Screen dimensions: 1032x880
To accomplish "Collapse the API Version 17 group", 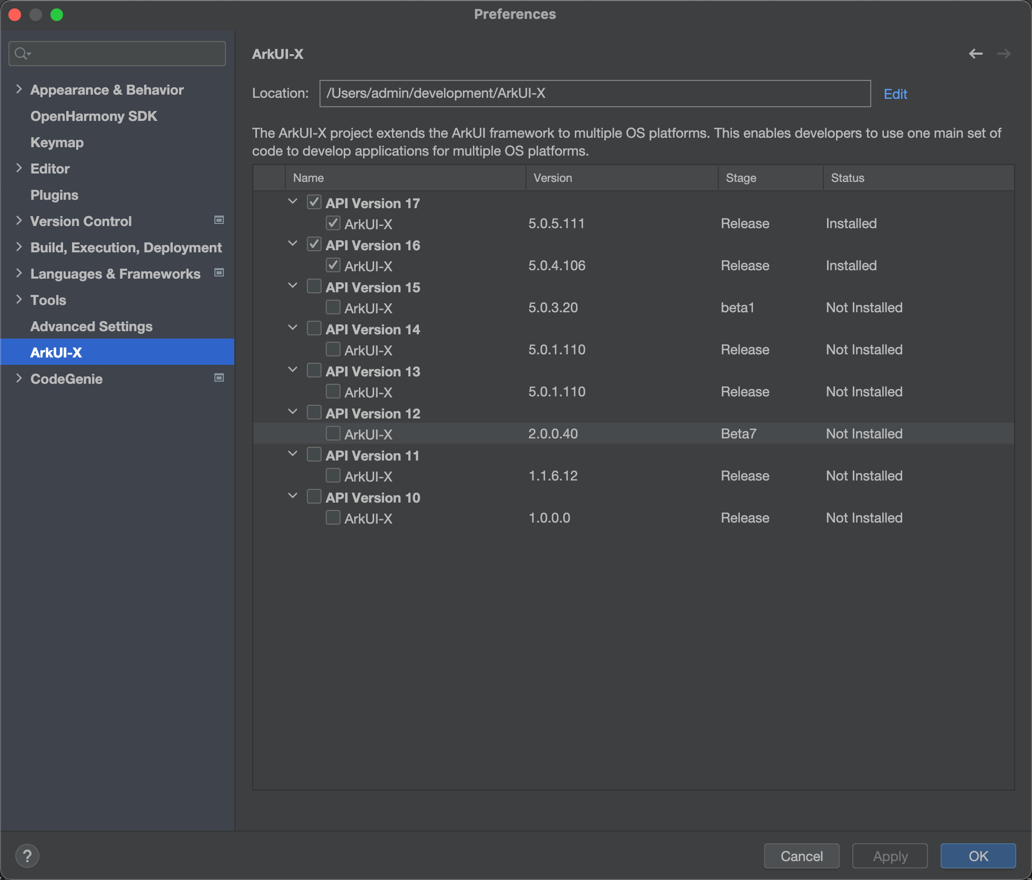I will [293, 202].
